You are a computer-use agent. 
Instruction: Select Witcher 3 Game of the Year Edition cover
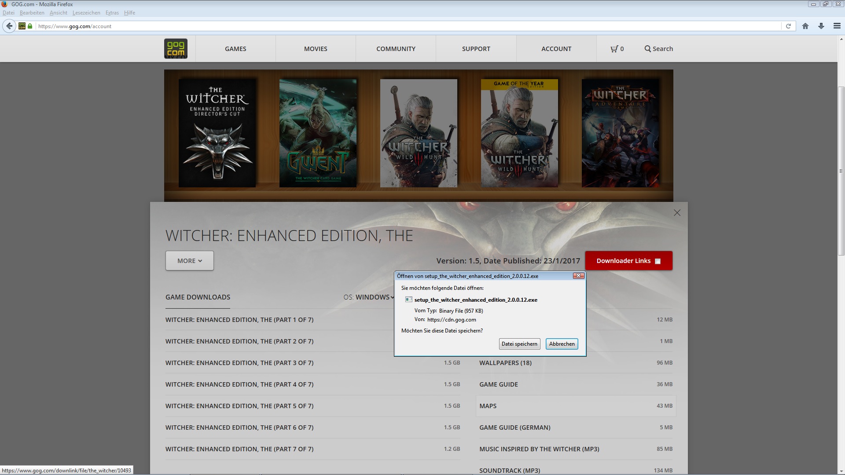pos(519,133)
